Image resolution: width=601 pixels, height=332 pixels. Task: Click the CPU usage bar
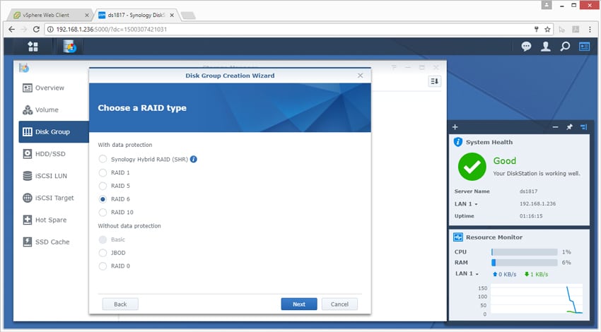(525, 252)
